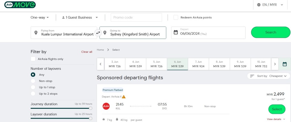Open the calendar icon beside date strip
This screenshot has height=122, width=291.
coord(284,64)
